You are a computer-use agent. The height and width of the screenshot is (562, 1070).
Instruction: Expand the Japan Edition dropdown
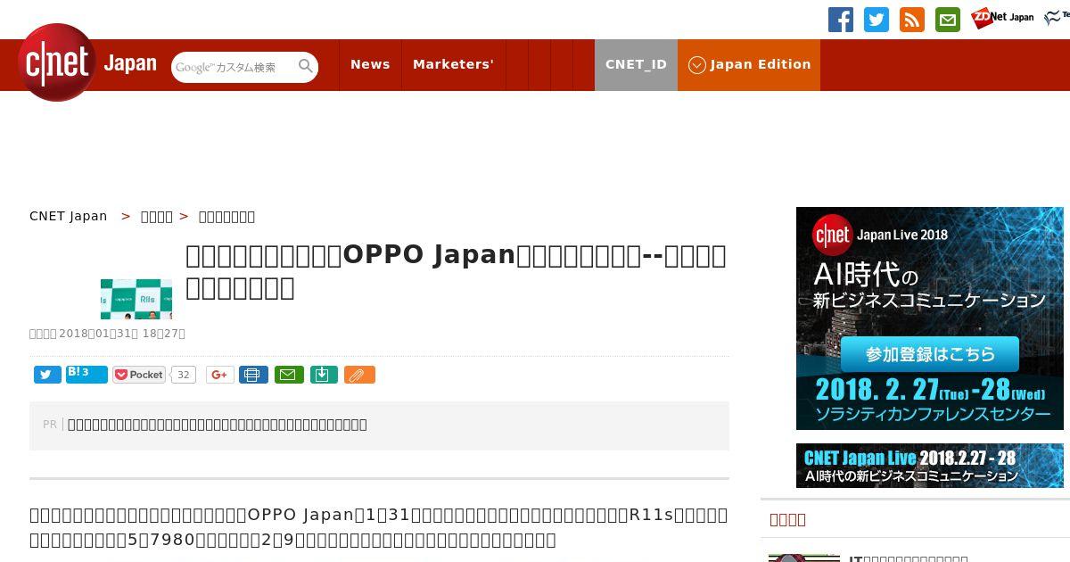749,64
